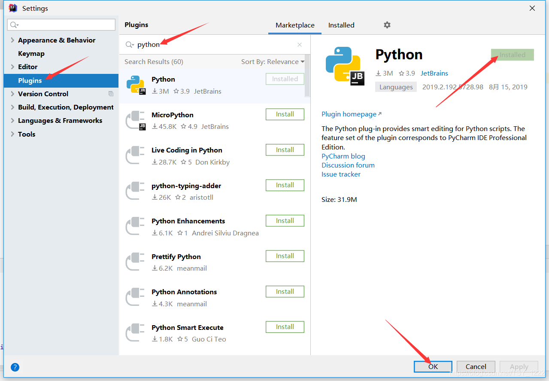Click the Size: 31.9M text
The image size is (549, 381).
click(339, 200)
